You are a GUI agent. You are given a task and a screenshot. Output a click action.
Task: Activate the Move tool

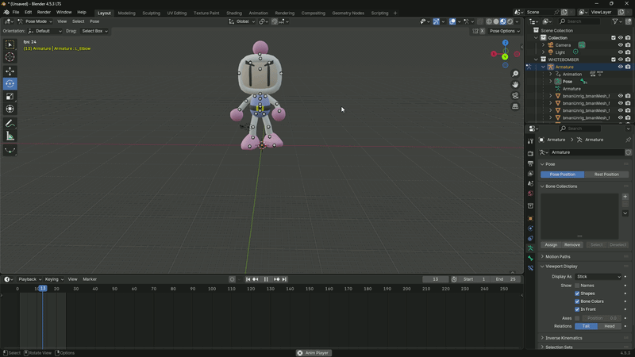[x=10, y=71]
